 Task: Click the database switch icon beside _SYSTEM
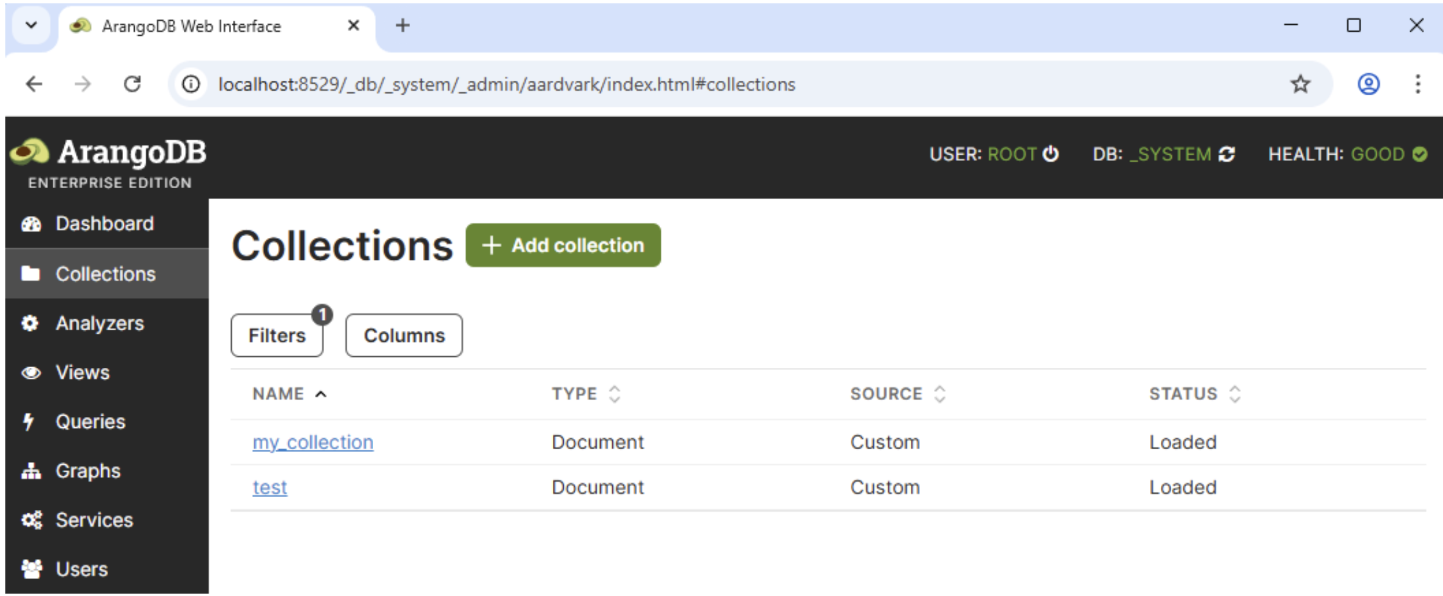(1226, 154)
